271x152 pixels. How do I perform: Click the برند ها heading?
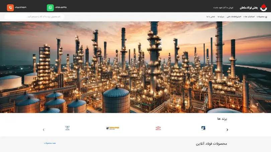222,119
